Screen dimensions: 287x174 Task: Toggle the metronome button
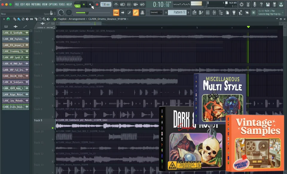(116, 4)
